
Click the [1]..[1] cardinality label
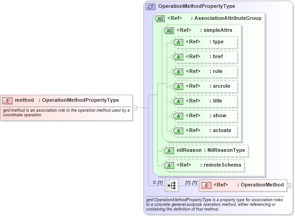191,182
